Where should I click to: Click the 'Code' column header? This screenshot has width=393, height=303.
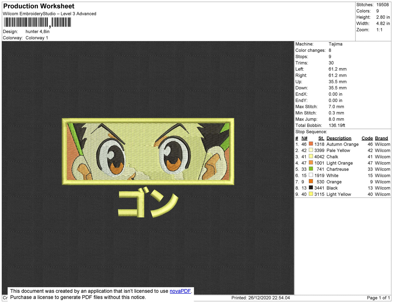click(x=367, y=138)
